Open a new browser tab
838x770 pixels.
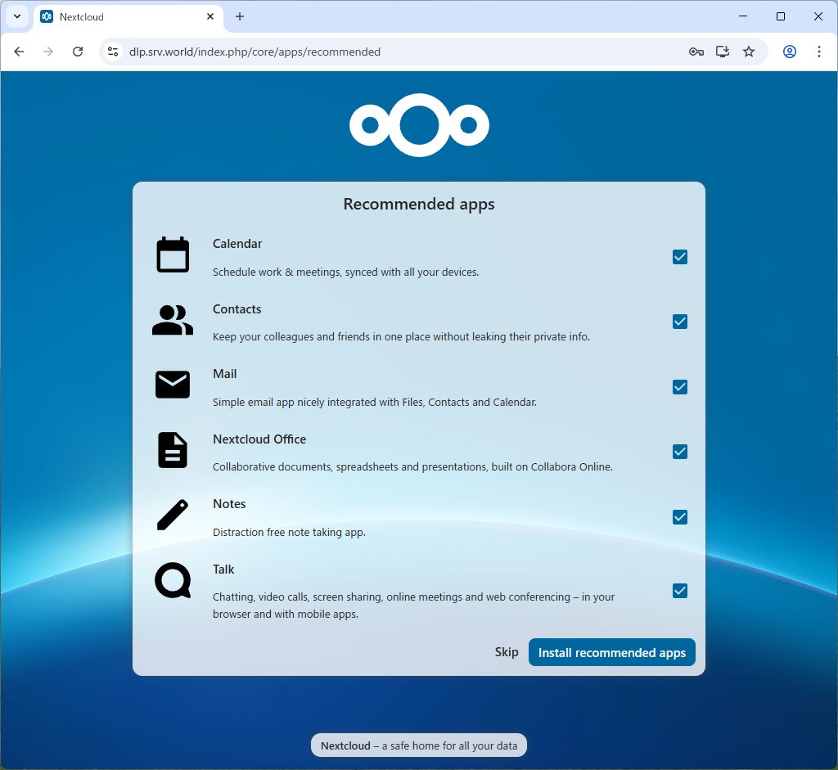240,16
